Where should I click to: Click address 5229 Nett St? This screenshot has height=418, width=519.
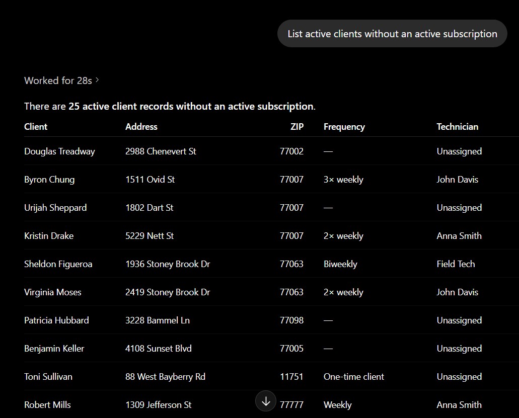pos(150,236)
